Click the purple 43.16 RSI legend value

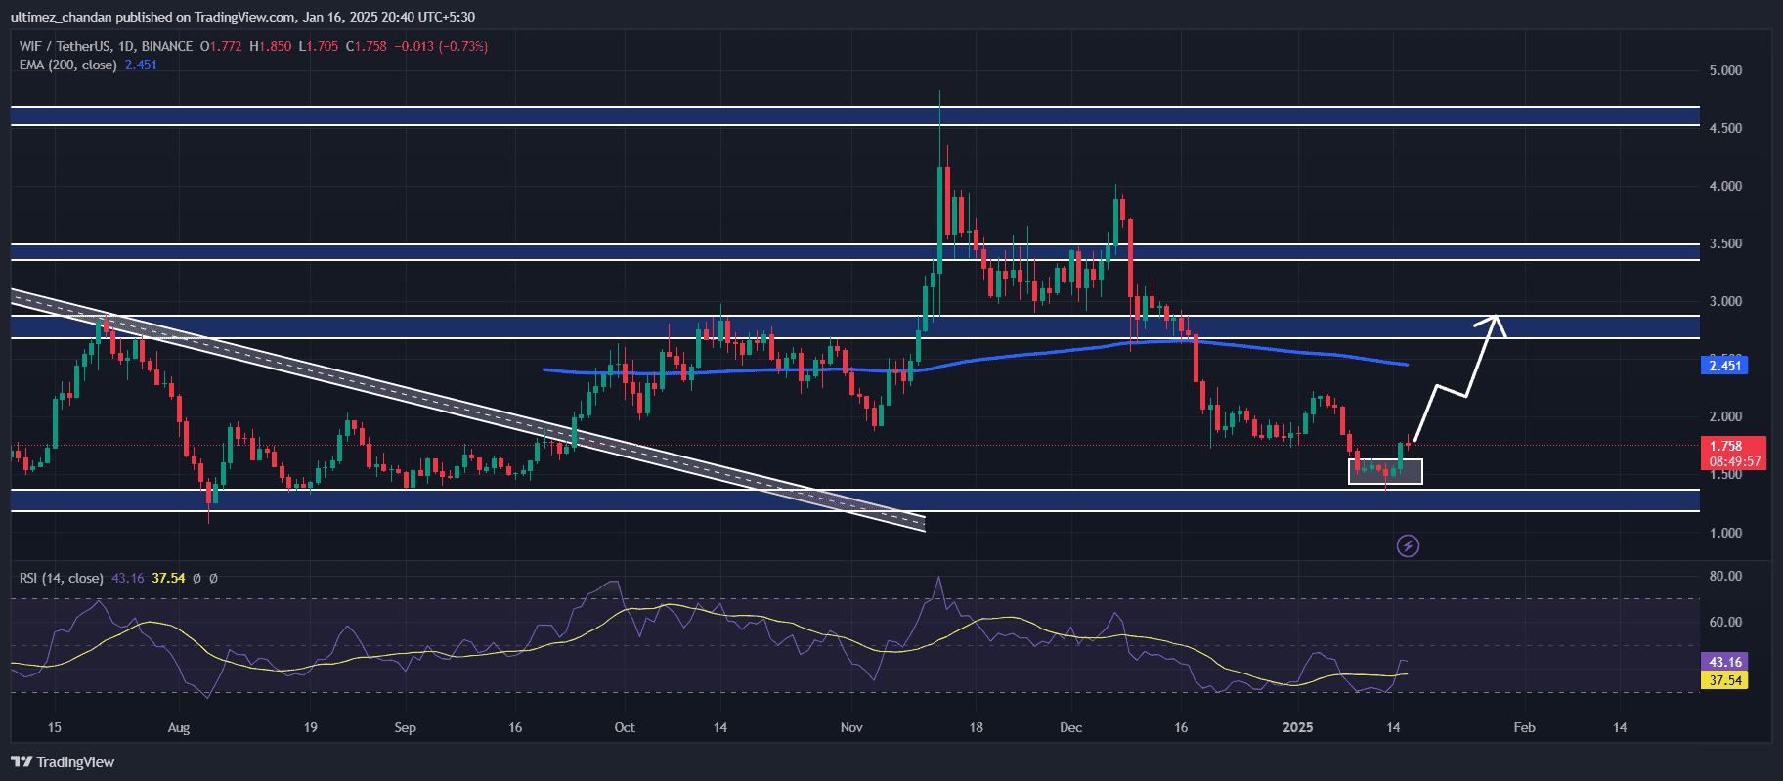(x=128, y=578)
